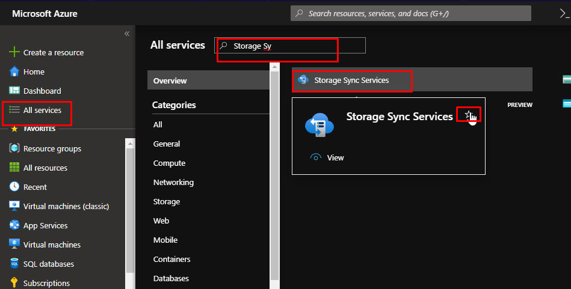Click the eye icon beside View
The image size is (571, 289).
pyautogui.click(x=316, y=157)
